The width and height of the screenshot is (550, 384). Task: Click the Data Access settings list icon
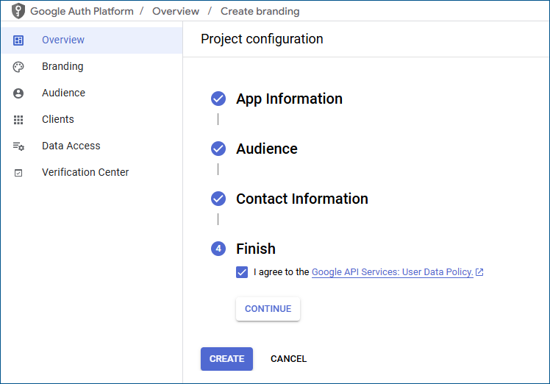coord(18,146)
